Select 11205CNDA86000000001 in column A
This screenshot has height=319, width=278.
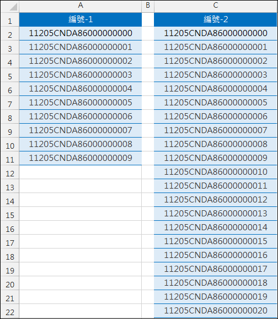[80, 47]
